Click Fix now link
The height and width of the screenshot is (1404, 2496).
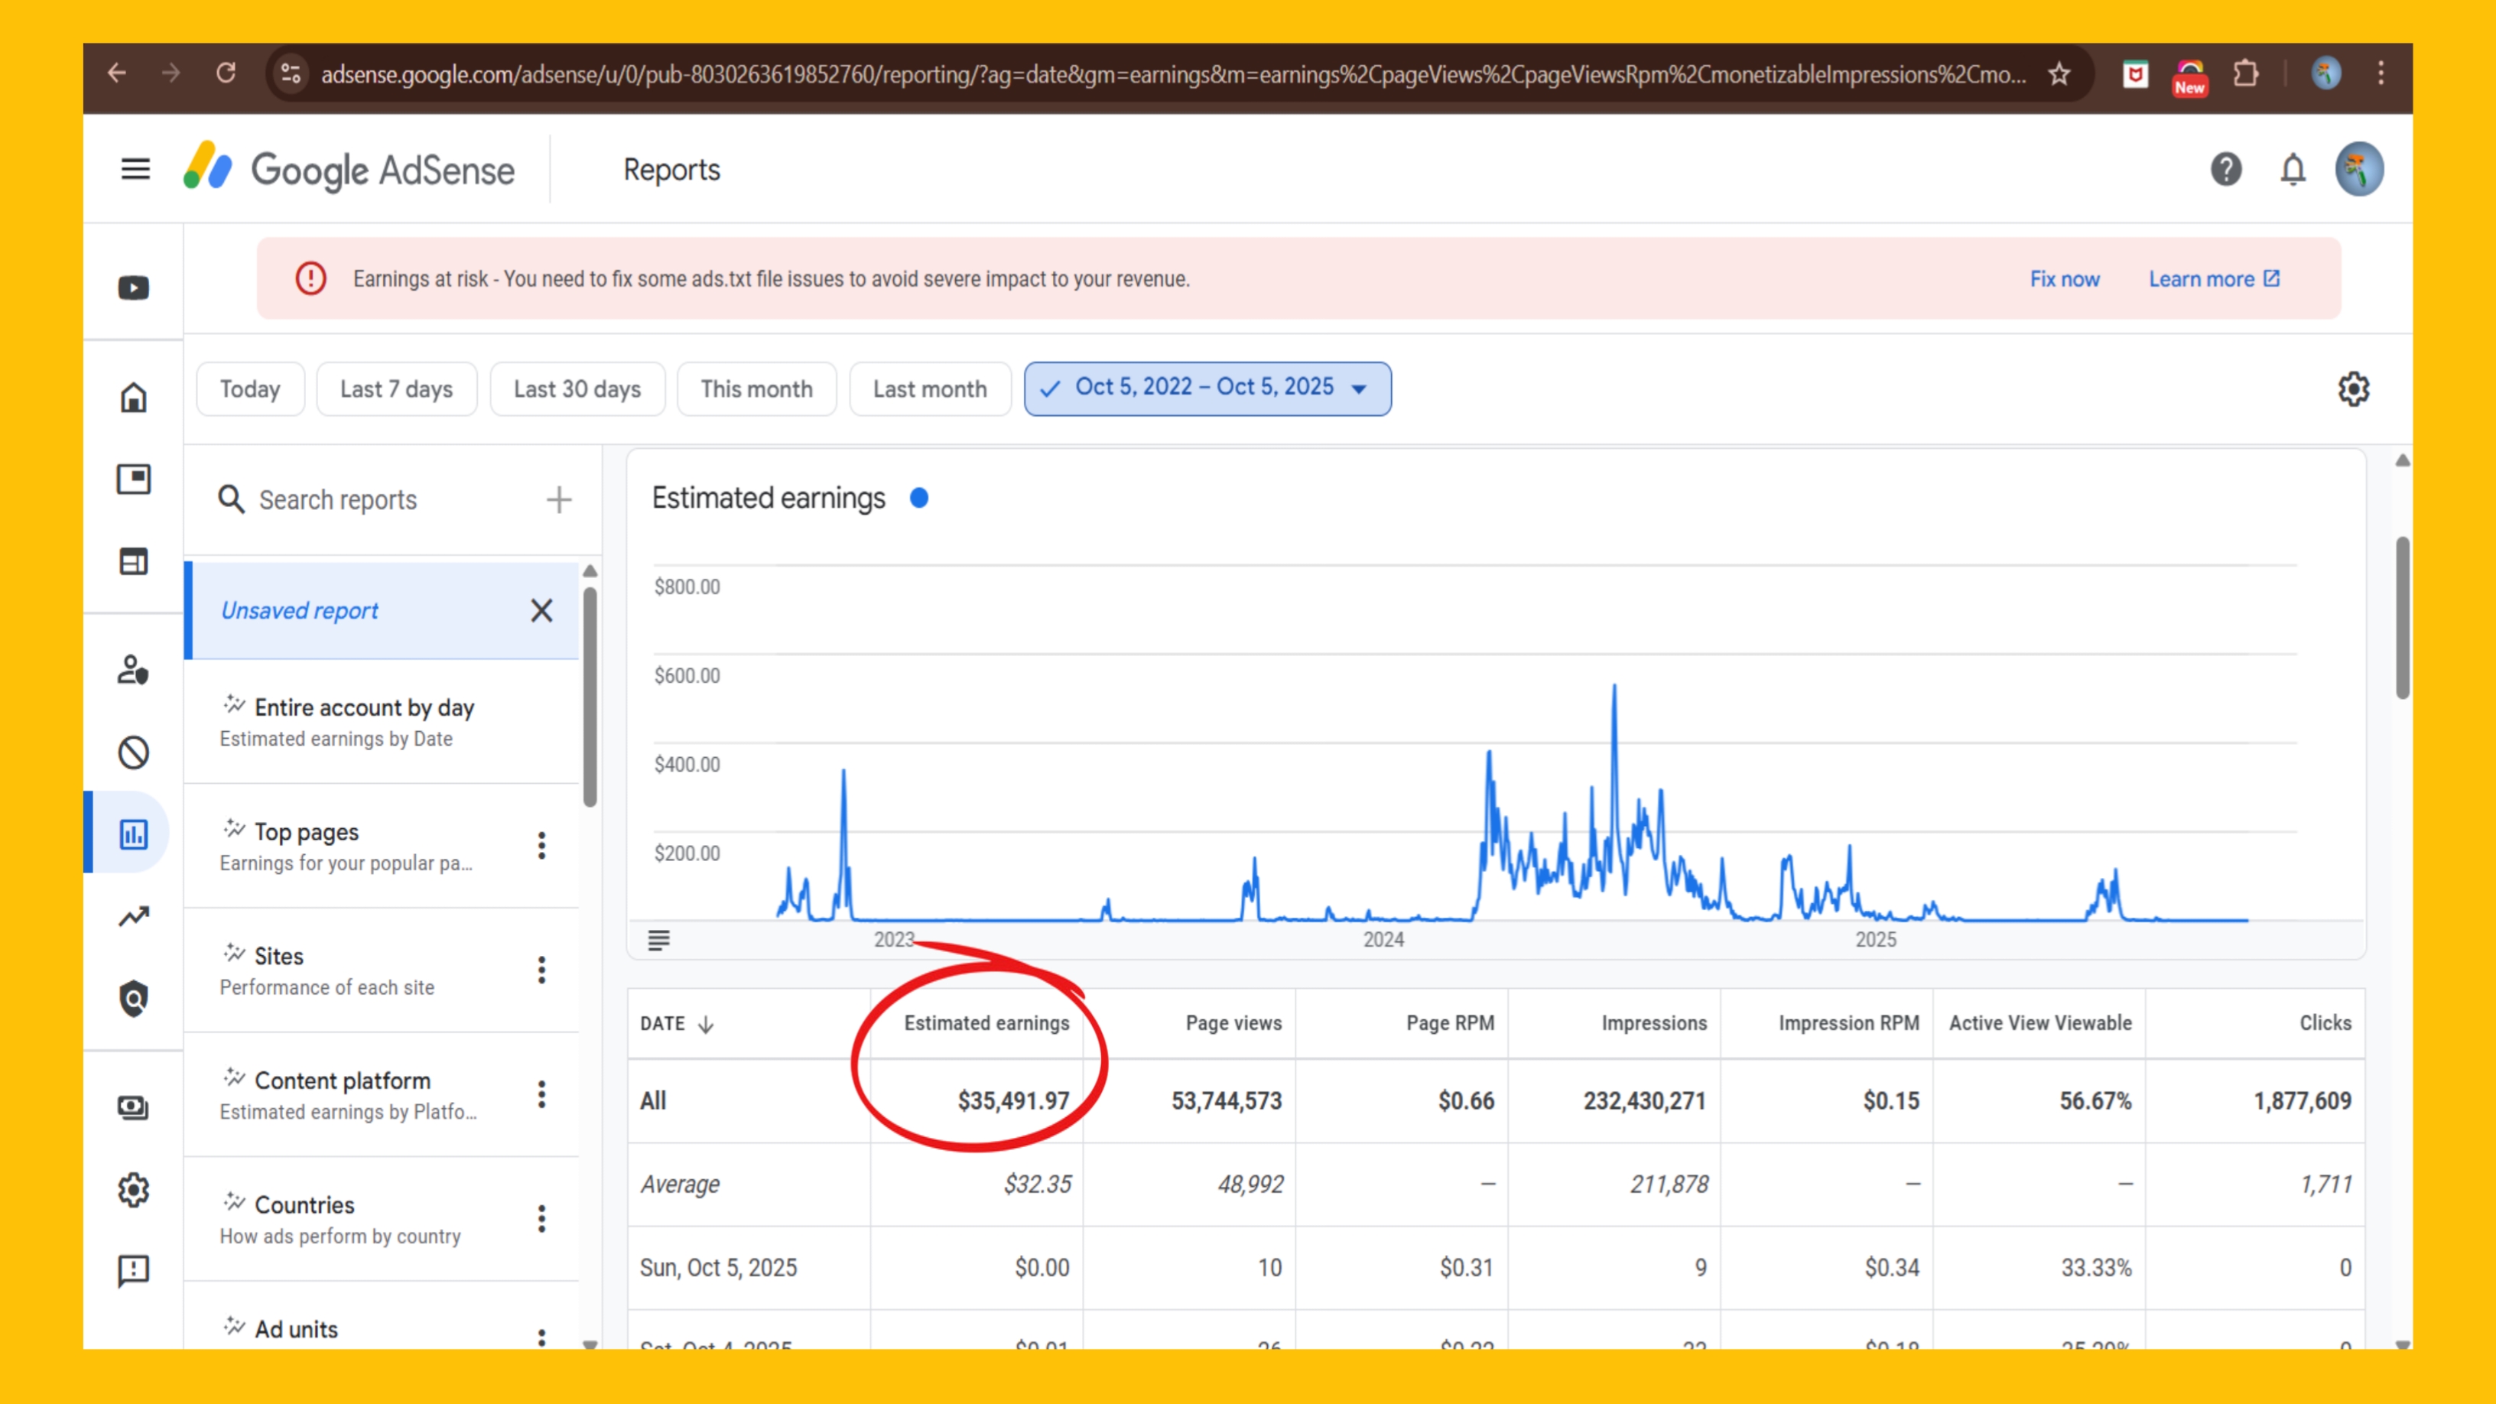click(2064, 279)
